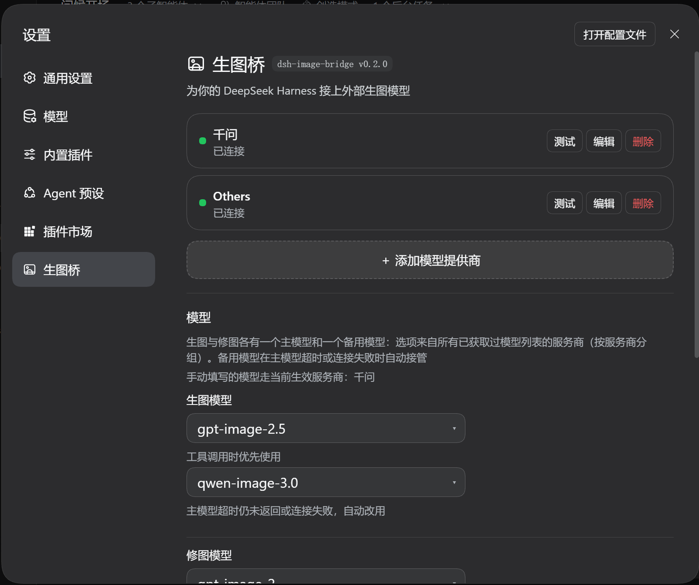Click the 手动填写的模型走当前生效服务商 note
This screenshot has height=585, width=699.
[281, 377]
